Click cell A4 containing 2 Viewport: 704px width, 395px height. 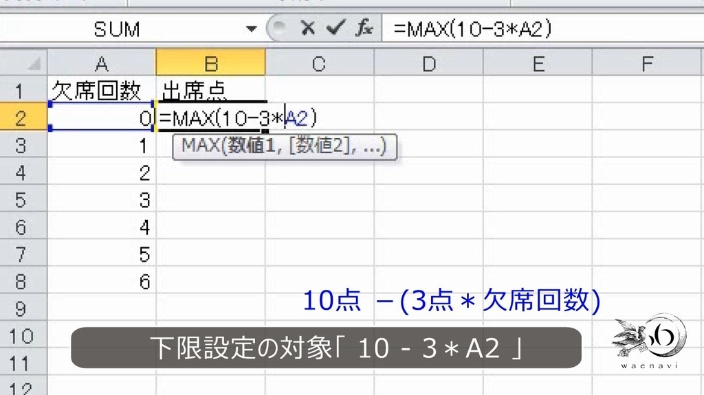pyautogui.click(x=102, y=172)
